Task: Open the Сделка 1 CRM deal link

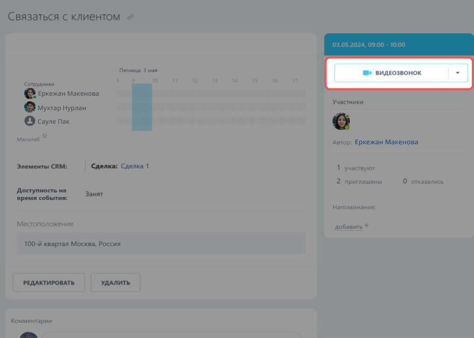Action: click(x=135, y=166)
